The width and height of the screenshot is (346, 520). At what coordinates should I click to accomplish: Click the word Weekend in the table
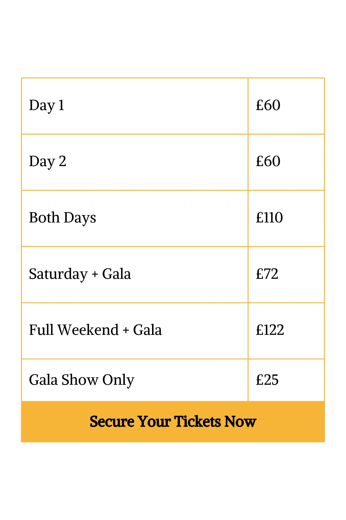point(88,330)
